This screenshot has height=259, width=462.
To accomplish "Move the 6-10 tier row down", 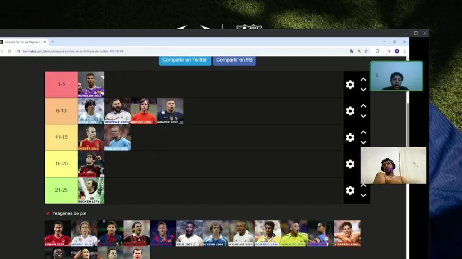I will pyautogui.click(x=363, y=116).
